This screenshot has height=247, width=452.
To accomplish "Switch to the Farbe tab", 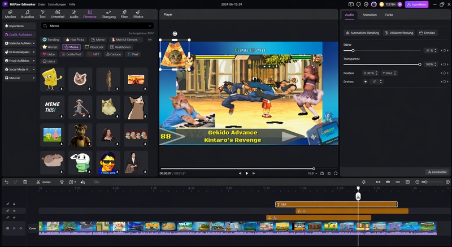I will click(x=389, y=15).
